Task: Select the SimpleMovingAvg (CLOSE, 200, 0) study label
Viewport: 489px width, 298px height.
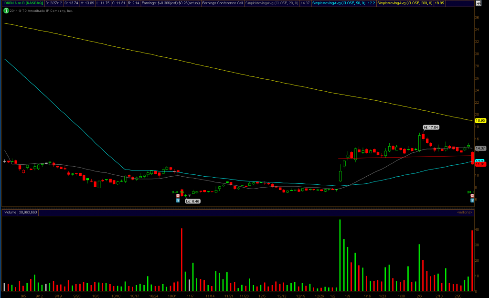Action: point(405,3)
